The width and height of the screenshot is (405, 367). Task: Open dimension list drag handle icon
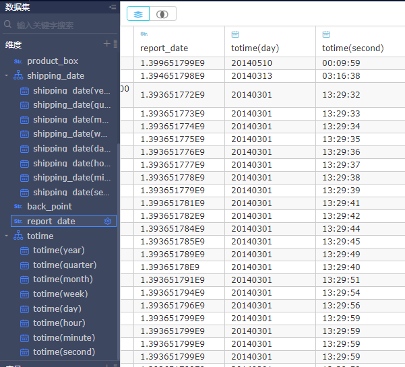click(115, 44)
